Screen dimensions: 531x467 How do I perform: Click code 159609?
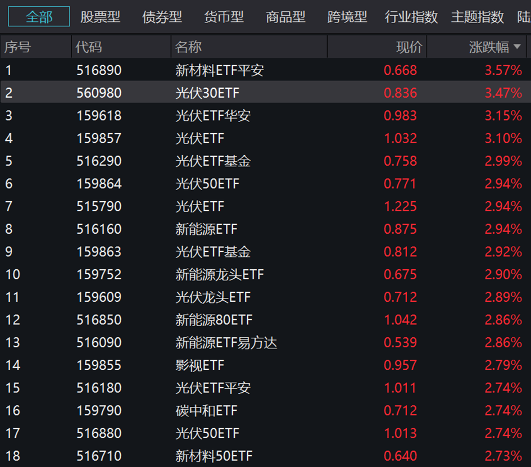[x=99, y=297]
